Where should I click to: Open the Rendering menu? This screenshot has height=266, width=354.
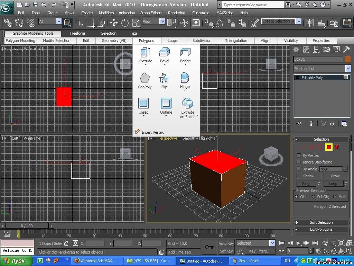176,13
